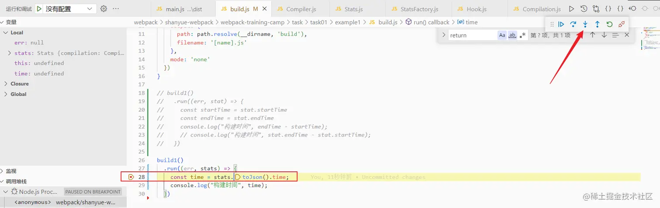Viewport: 660px width, 208px height.
Task: Switch to the main.js tab
Action: pyautogui.click(x=183, y=9)
